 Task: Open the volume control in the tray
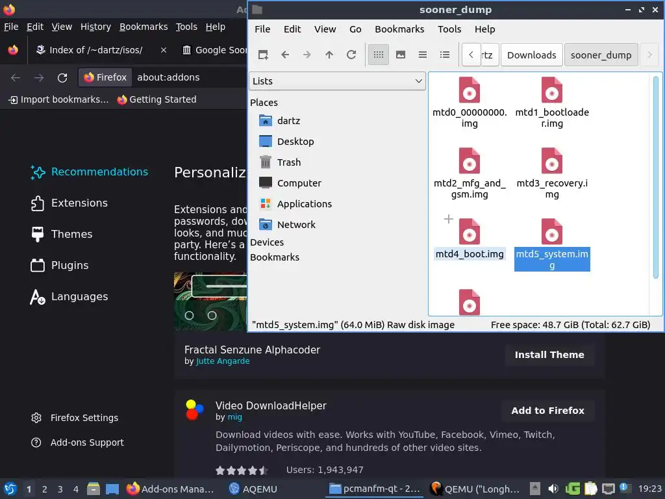(x=553, y=489)
